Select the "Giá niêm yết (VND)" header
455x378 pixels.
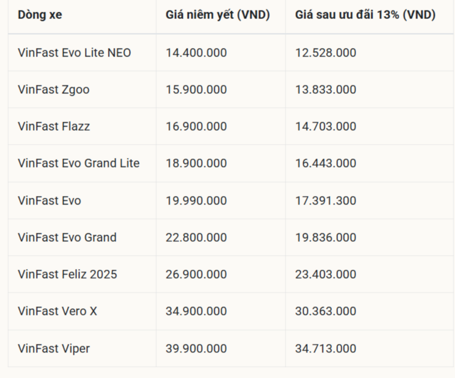point(218,16)
